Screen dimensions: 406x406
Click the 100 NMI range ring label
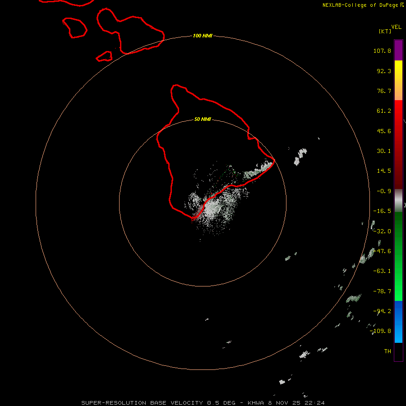[203, 36]
